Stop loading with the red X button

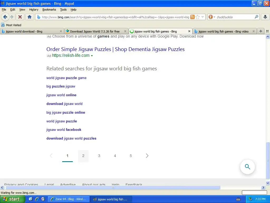point(20,17)
